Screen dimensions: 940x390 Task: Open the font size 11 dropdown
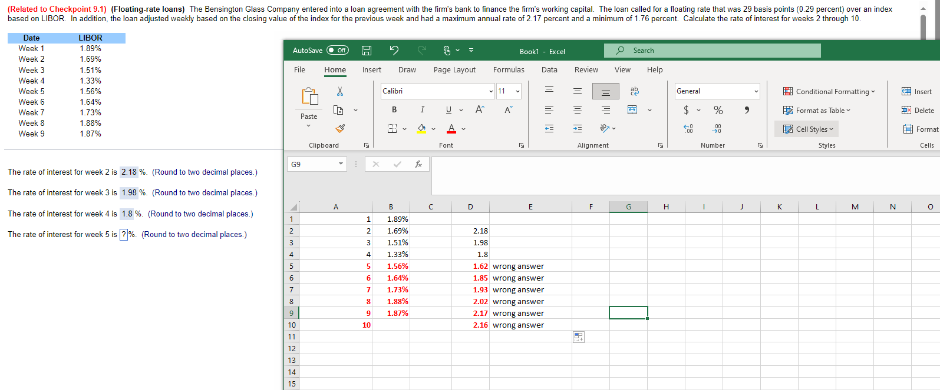coord(518,91)
